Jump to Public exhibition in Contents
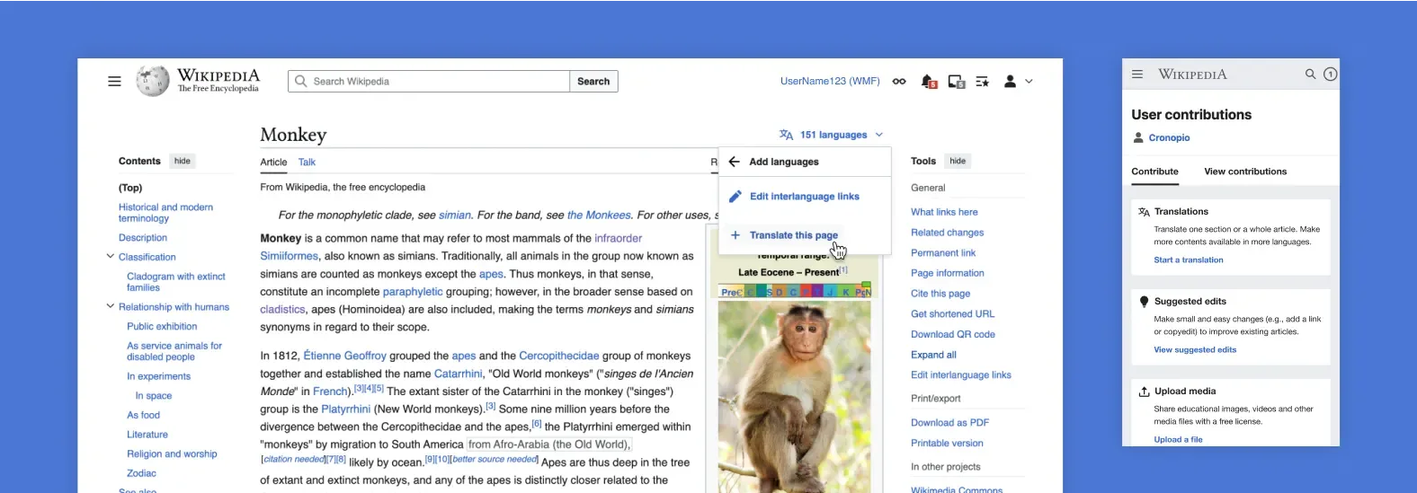 click(x=162, y=327)
